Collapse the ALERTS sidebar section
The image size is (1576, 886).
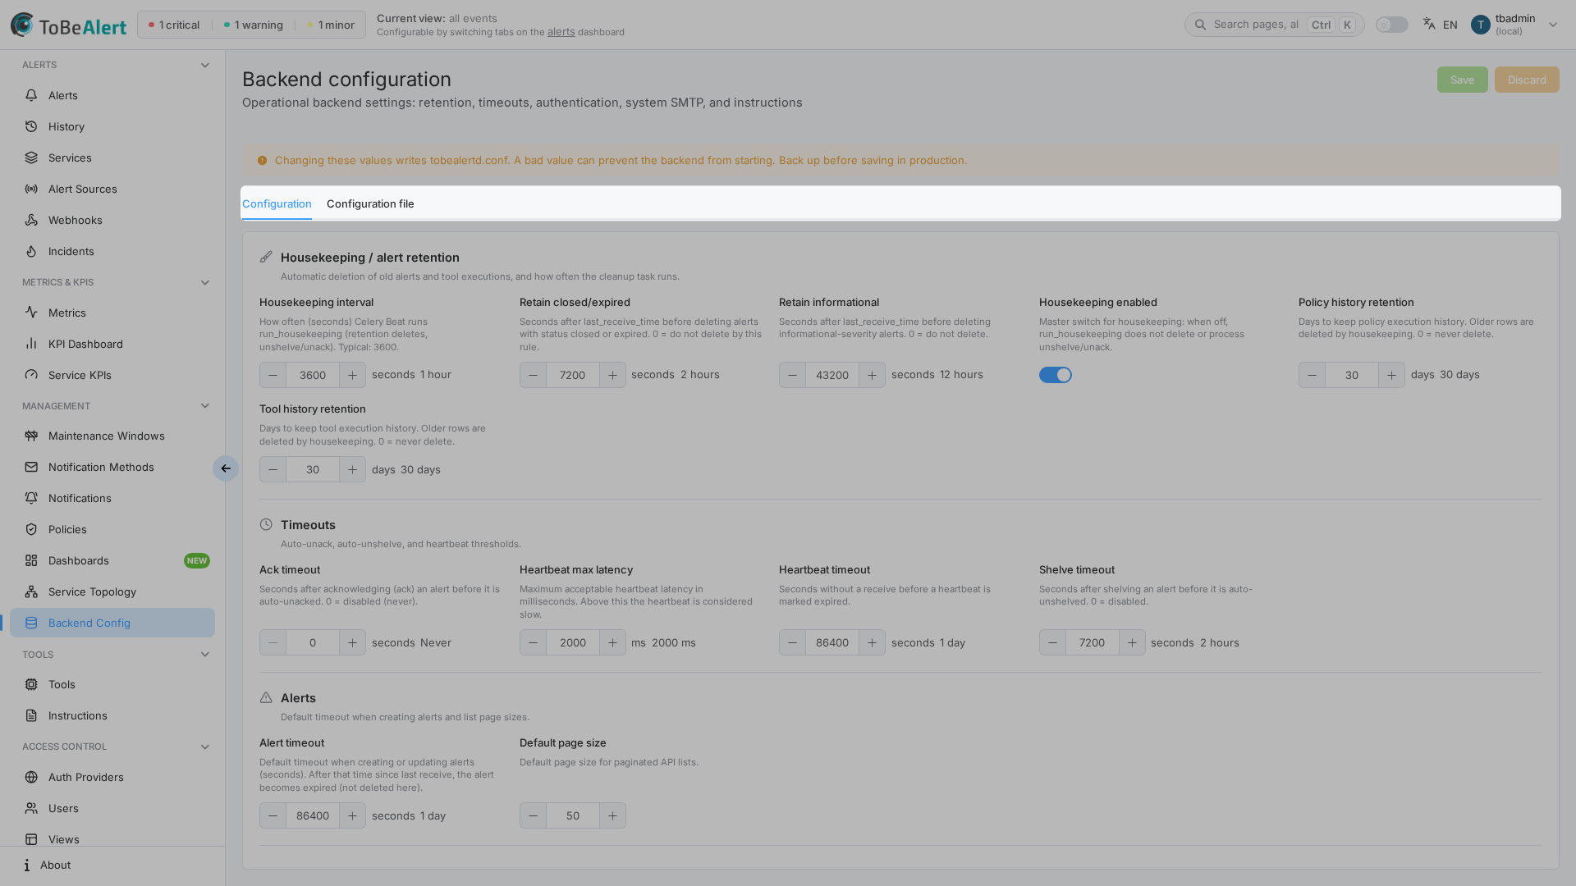(x=205, y=65)
